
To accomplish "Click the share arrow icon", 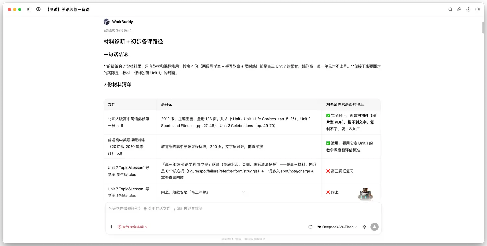I will coord(459,10).
